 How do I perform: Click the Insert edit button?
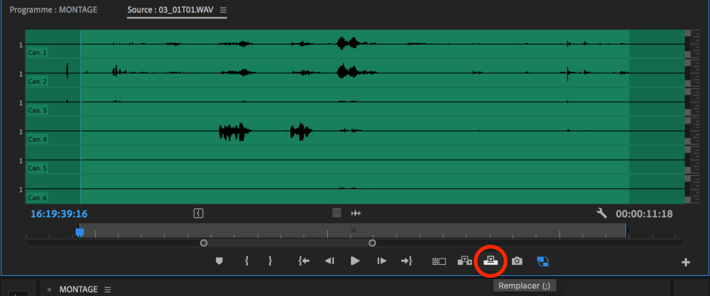coord(465,261)
